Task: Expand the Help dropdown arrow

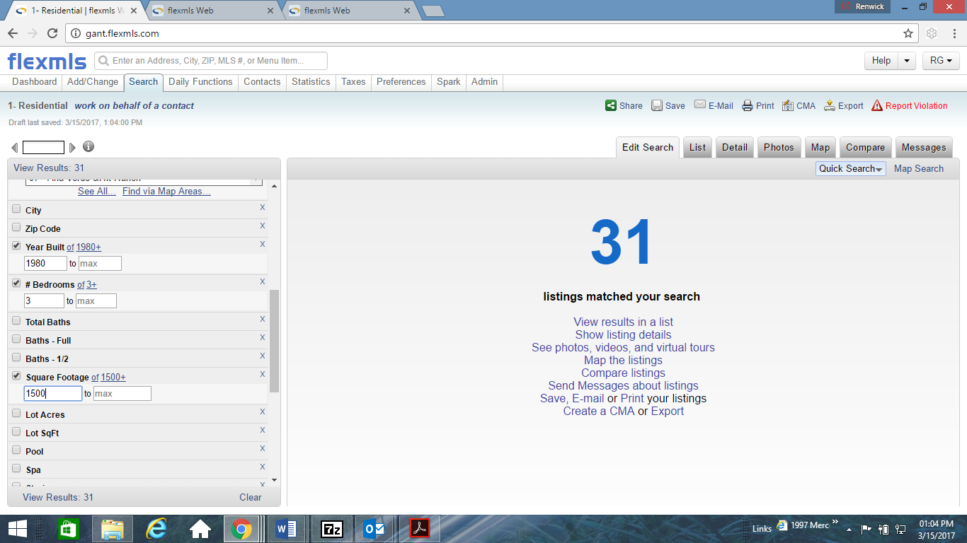Action: (907, 61)
